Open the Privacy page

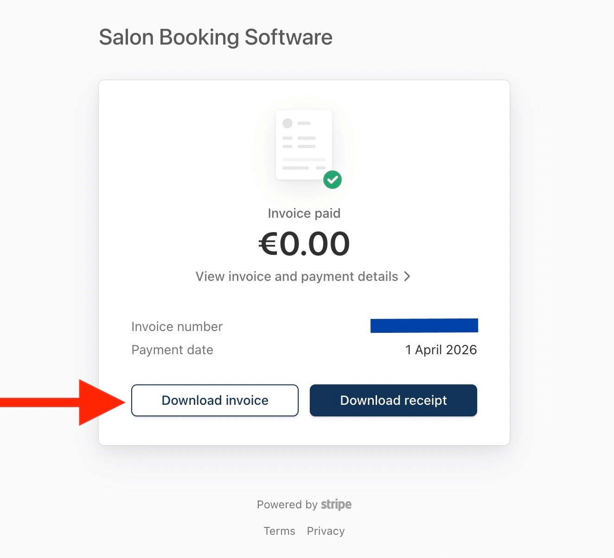click(x=326, y=531)
